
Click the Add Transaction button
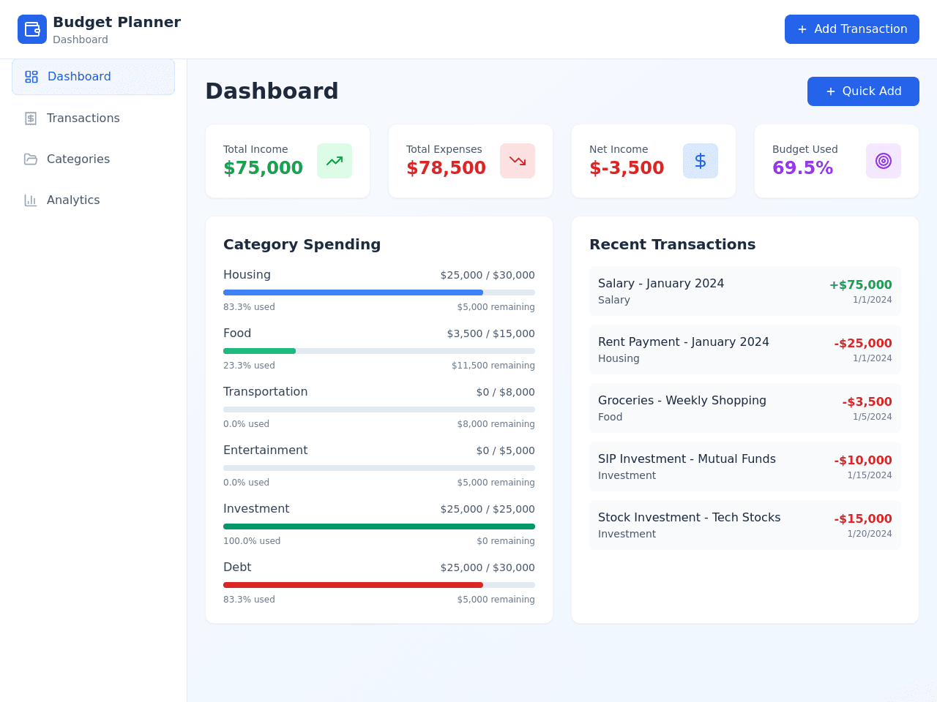tap(852, 29)
